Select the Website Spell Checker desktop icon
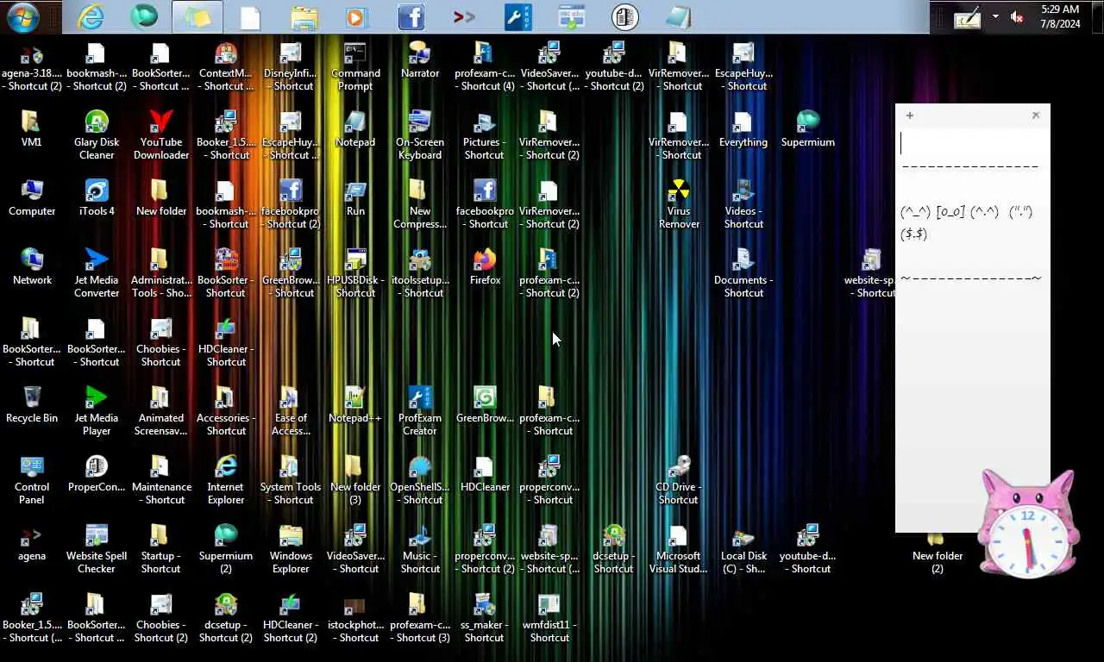Image resolution: width=1104 pixels, height=662 pixels. pyautogui.click(x=97, y=549)
